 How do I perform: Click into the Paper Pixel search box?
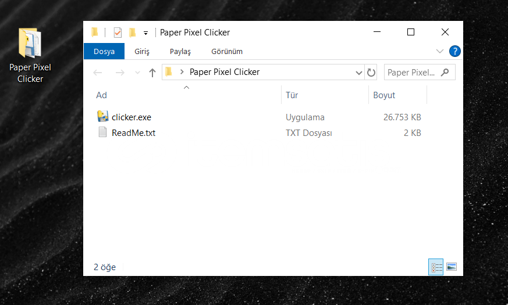[412, 73]
